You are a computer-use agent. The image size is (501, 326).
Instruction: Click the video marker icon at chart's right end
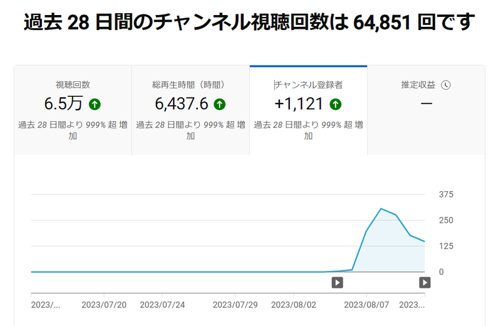(x=425, y=282)
